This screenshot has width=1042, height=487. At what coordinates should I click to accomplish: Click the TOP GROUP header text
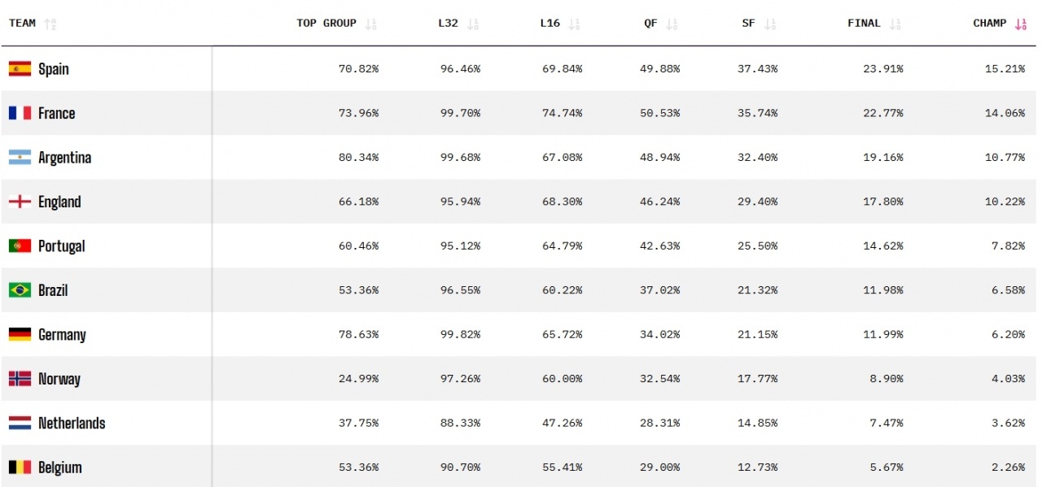coord(326,24)
